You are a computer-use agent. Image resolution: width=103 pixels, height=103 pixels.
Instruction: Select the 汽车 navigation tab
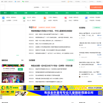[88, 13]
